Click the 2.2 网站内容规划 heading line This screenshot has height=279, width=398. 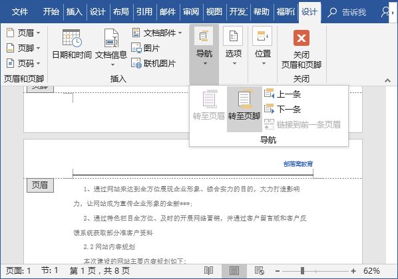(x=109, y=247)
